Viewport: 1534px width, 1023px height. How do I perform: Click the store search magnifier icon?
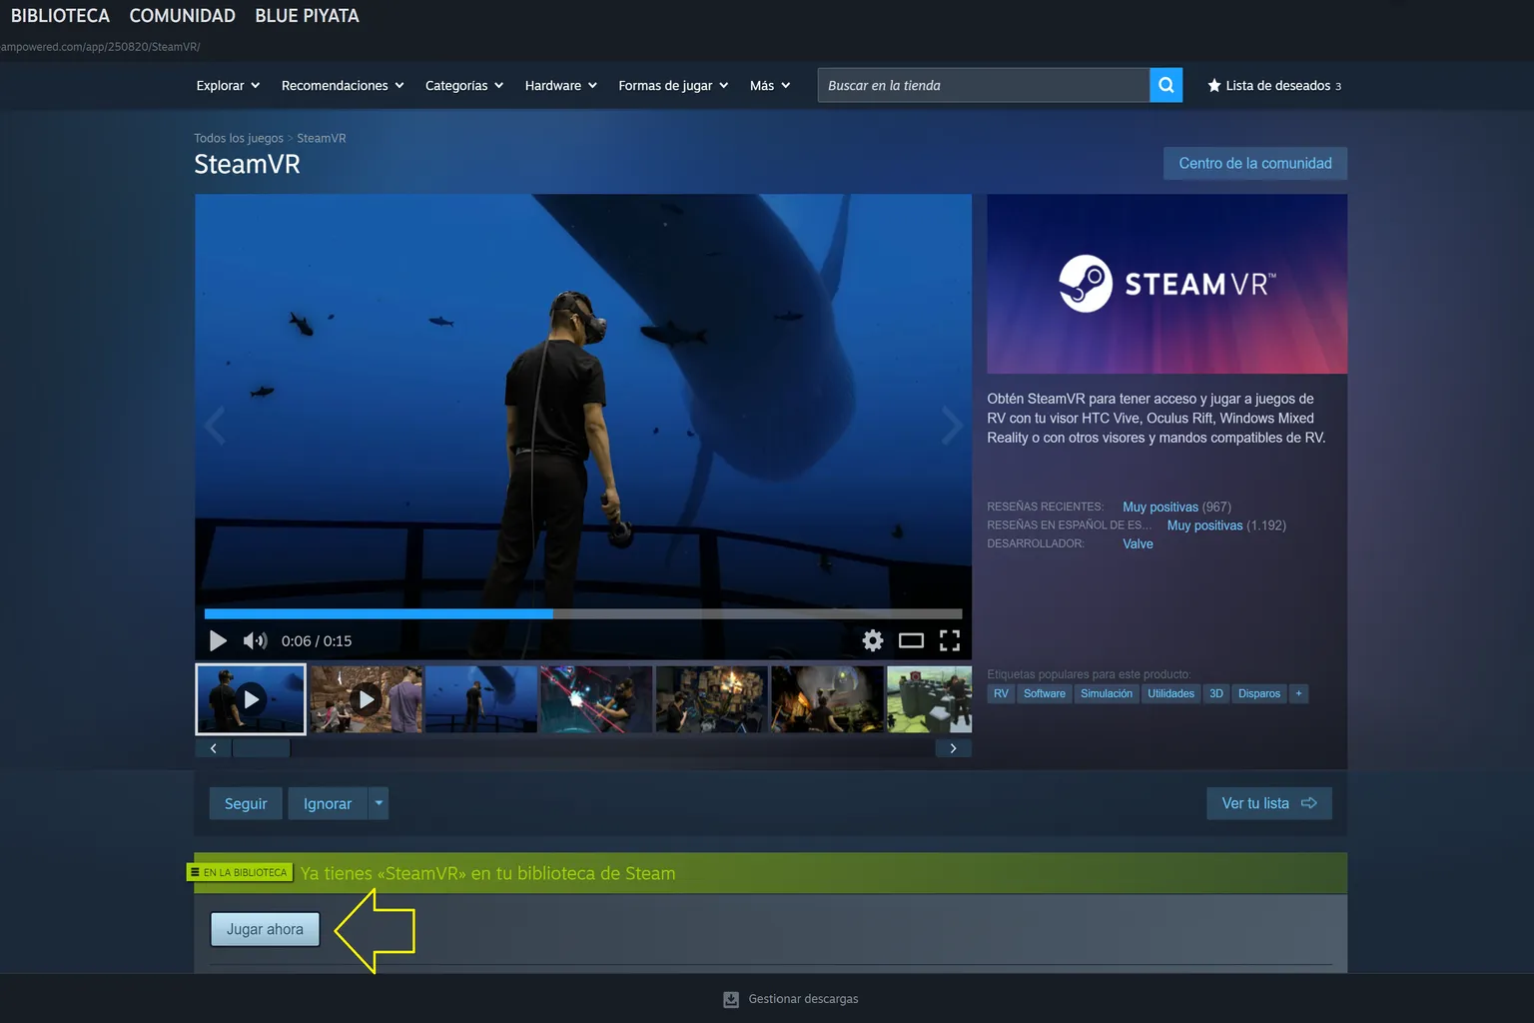(1165, 85)
